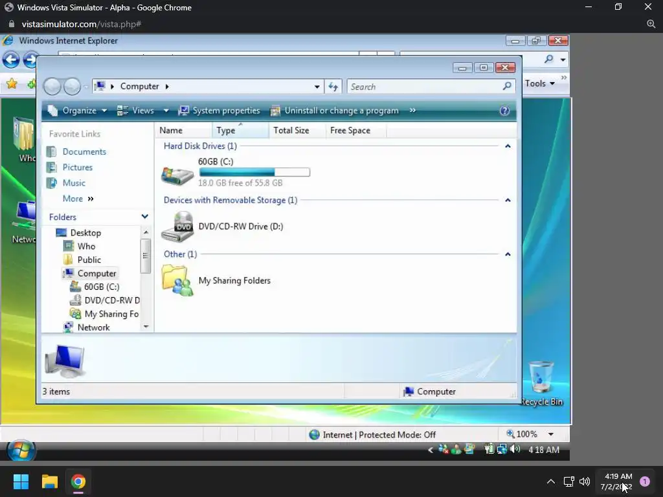Open the Views dropdown arrow
The image size is (663, 497).
click(x=166, y=111)
